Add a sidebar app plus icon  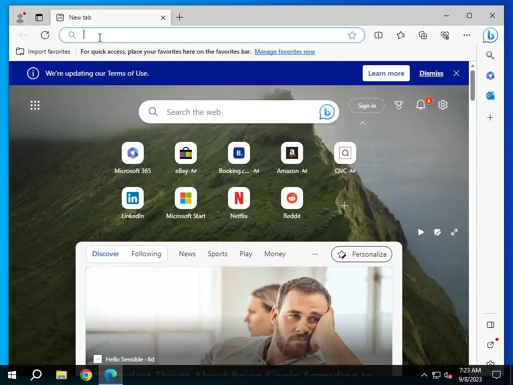(490, 117)
